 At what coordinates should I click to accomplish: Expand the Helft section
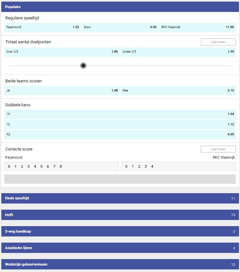(x=120, y=215)
